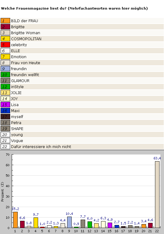The image size is (164, 234).
Task: Click the y-axis tick label '70'
Action: coord(7,155)
